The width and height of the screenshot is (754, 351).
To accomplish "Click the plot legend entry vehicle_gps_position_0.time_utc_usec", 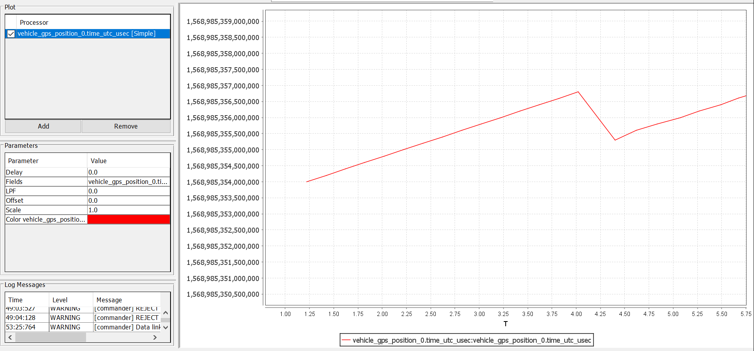I will (x=467, y=340).
